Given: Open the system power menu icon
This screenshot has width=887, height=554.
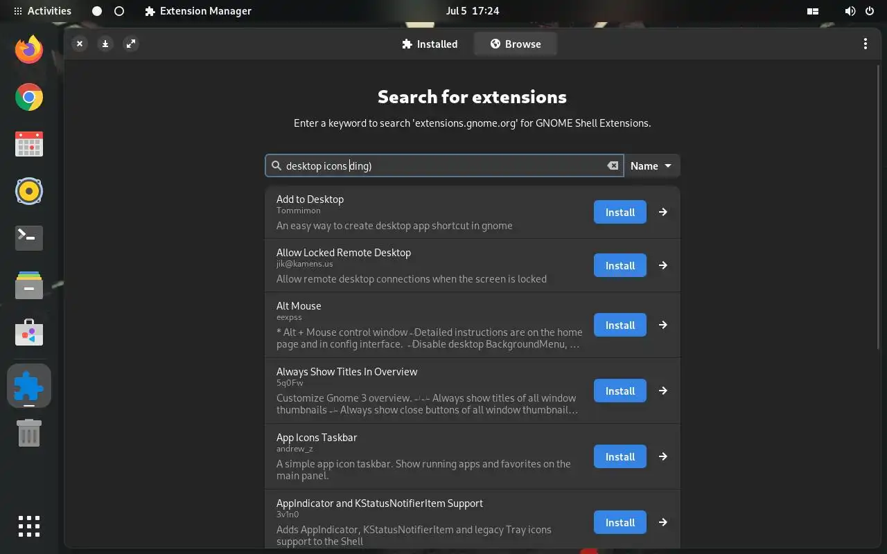Looking at the screenshot, I should click(x=870, y=11).
